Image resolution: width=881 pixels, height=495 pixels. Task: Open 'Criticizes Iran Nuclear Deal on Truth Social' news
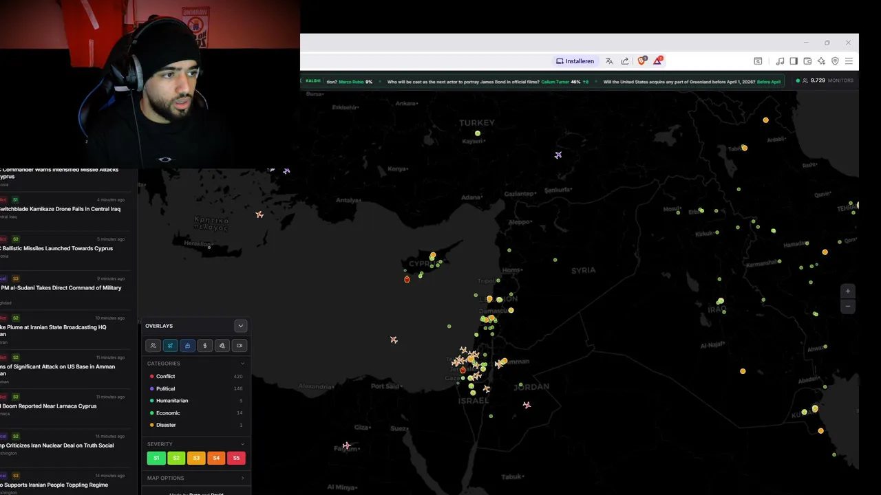(x=57, y=445)
